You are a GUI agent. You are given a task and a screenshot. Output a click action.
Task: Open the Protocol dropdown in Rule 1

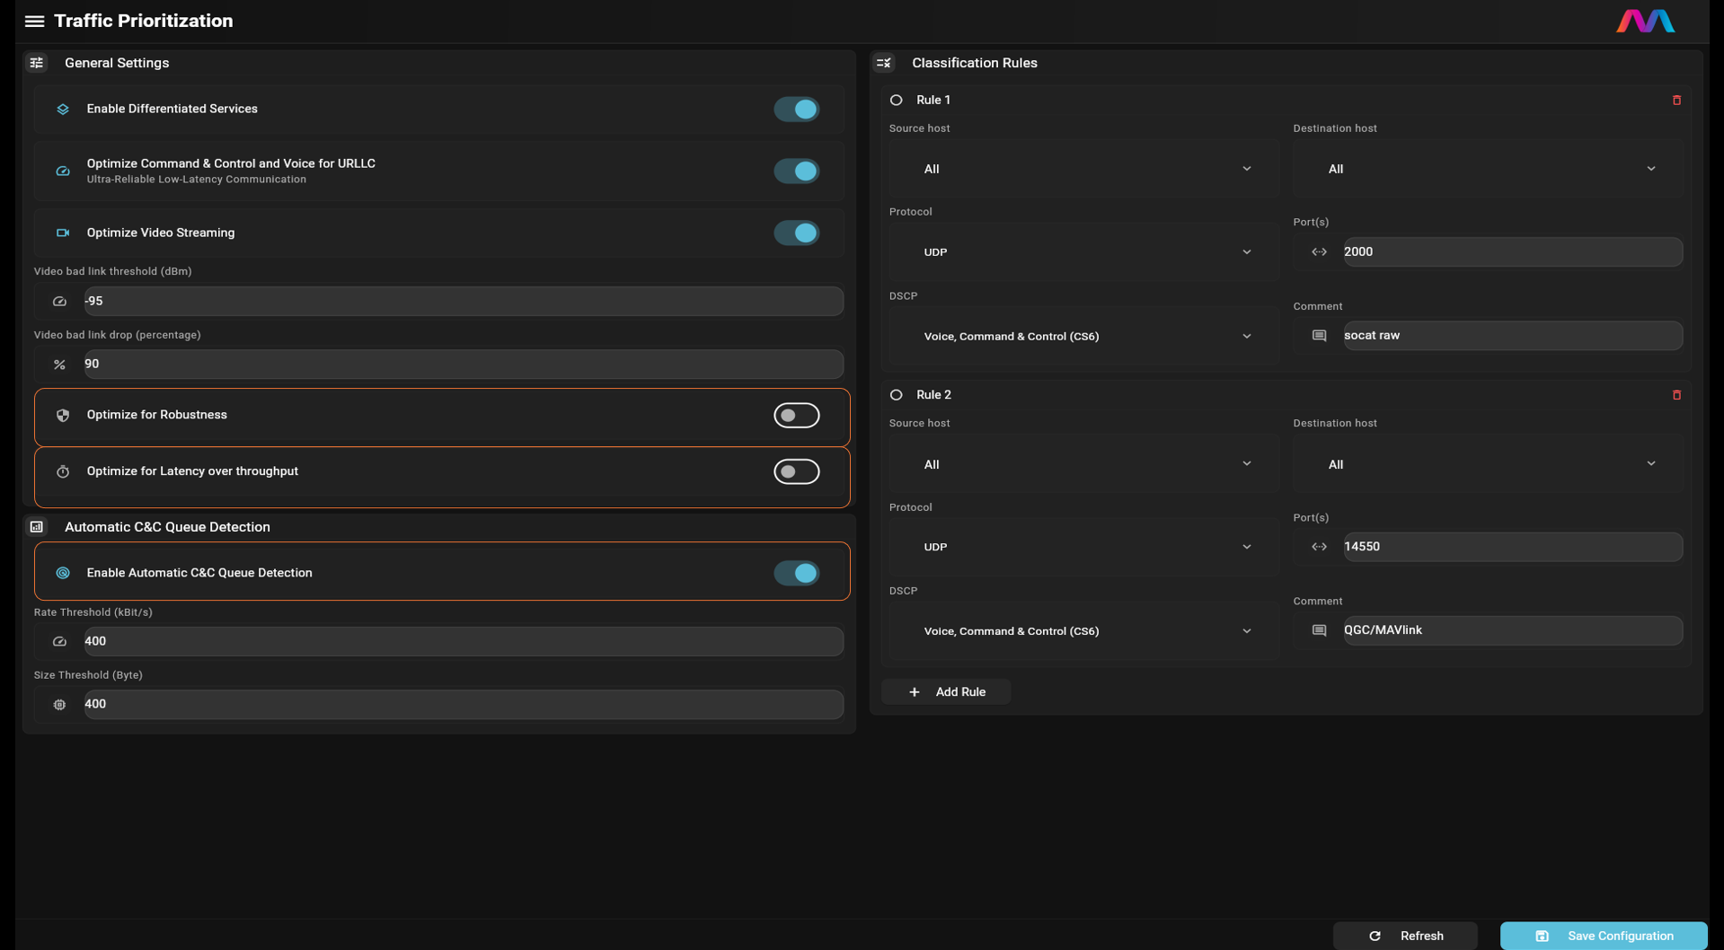(x=1081, y=252)
